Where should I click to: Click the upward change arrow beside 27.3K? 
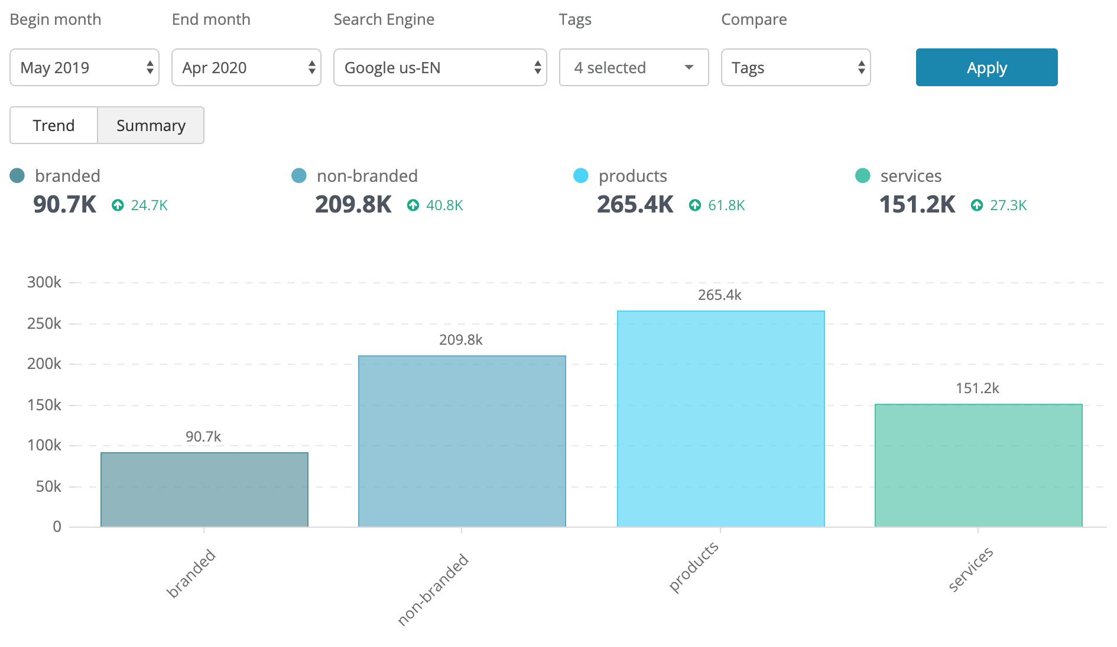(x=977, y=205)
